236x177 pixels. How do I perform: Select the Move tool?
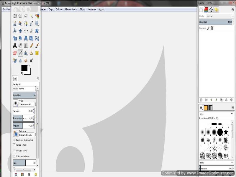20,31
